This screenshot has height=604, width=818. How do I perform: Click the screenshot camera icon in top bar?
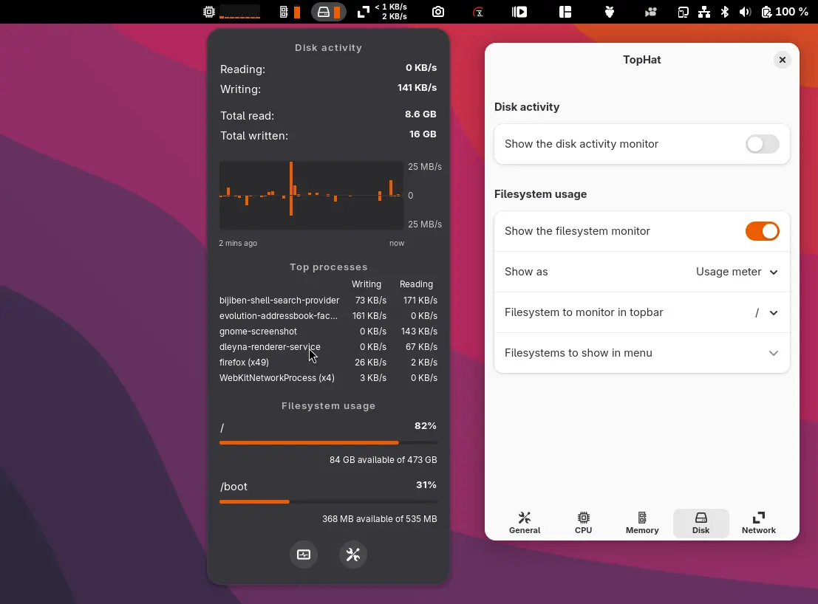point(438,12)
